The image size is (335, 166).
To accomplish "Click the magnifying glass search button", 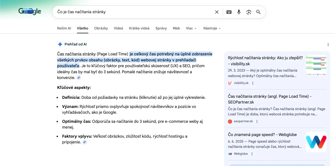I will pyautogui.click(x=258, y=12).
